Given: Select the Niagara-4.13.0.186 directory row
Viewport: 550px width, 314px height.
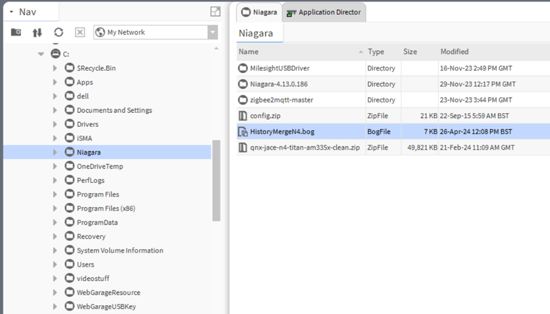Looking at the screenshot, I should 279,84.
